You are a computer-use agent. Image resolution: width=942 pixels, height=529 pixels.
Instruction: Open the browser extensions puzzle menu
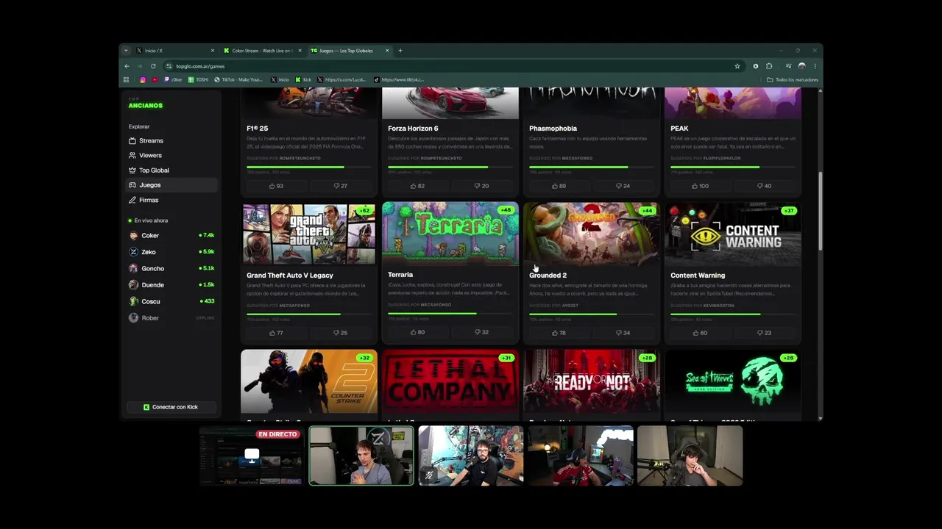click(769, 66)
